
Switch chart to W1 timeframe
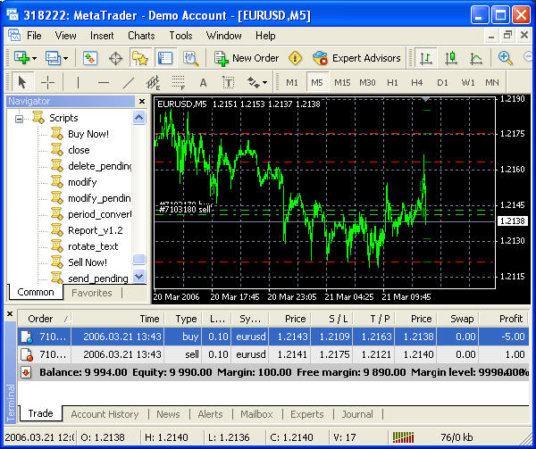(x=467, y=83)
